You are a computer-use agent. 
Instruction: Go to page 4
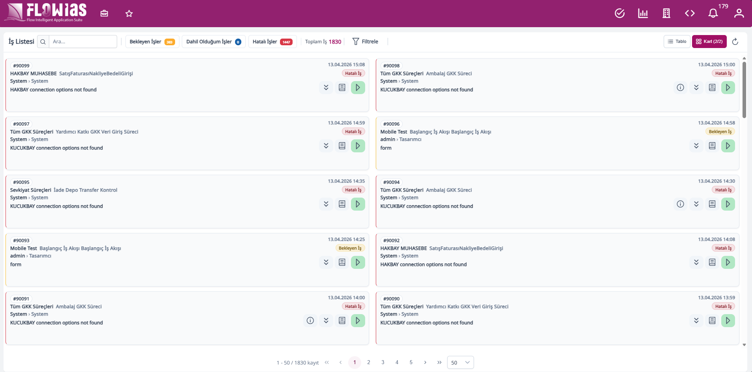[x=397, y=362]
